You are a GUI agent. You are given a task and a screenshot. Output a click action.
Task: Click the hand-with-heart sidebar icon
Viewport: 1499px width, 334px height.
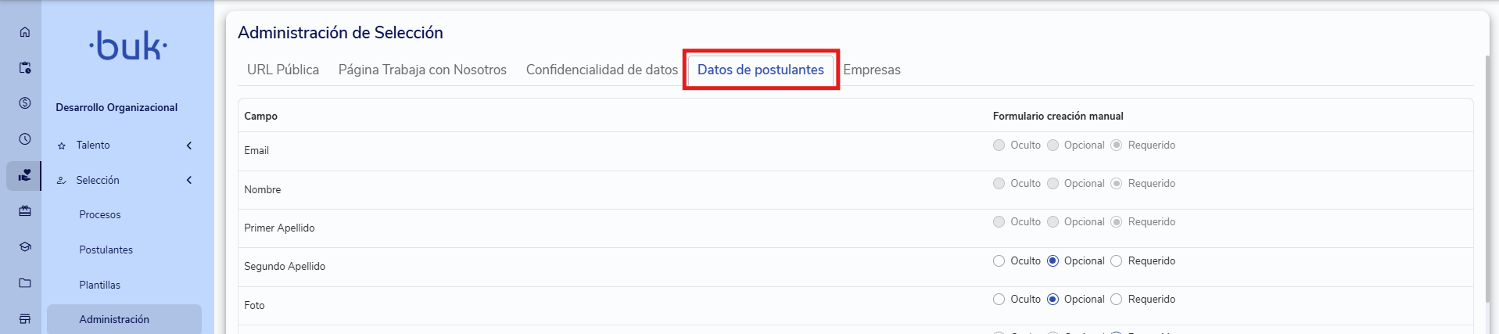(25, 175)
